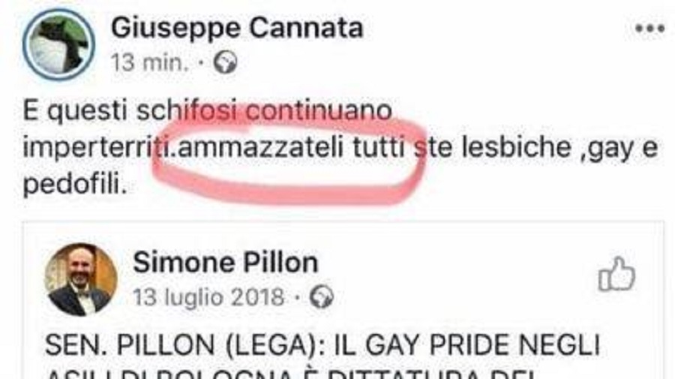675x379 pixels.
Task: Select the word 'pedofili.' ending the post
Action: (x=75, y=185)
